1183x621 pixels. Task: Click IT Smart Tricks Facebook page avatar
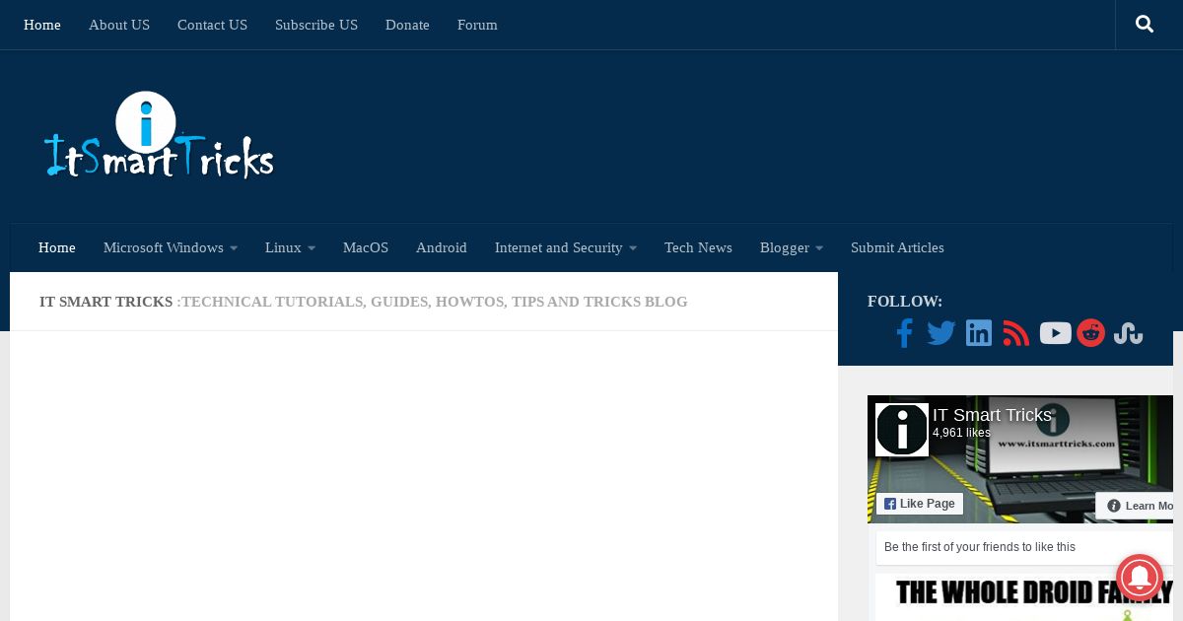click(902, 429)
